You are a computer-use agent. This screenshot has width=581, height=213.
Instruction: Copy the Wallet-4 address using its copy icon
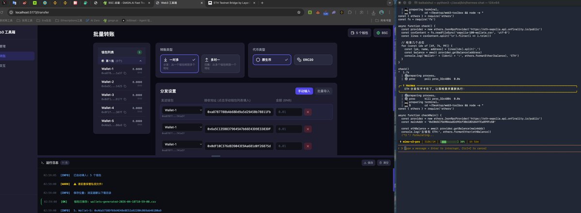pos(125,112)
